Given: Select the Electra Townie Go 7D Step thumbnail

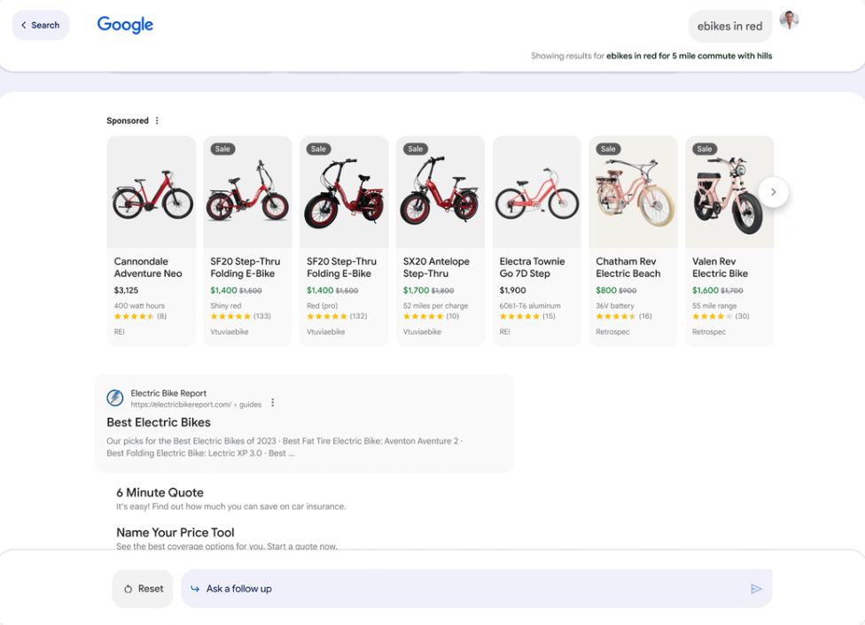Looking at the screenshot, I should (x=537, y=192).
